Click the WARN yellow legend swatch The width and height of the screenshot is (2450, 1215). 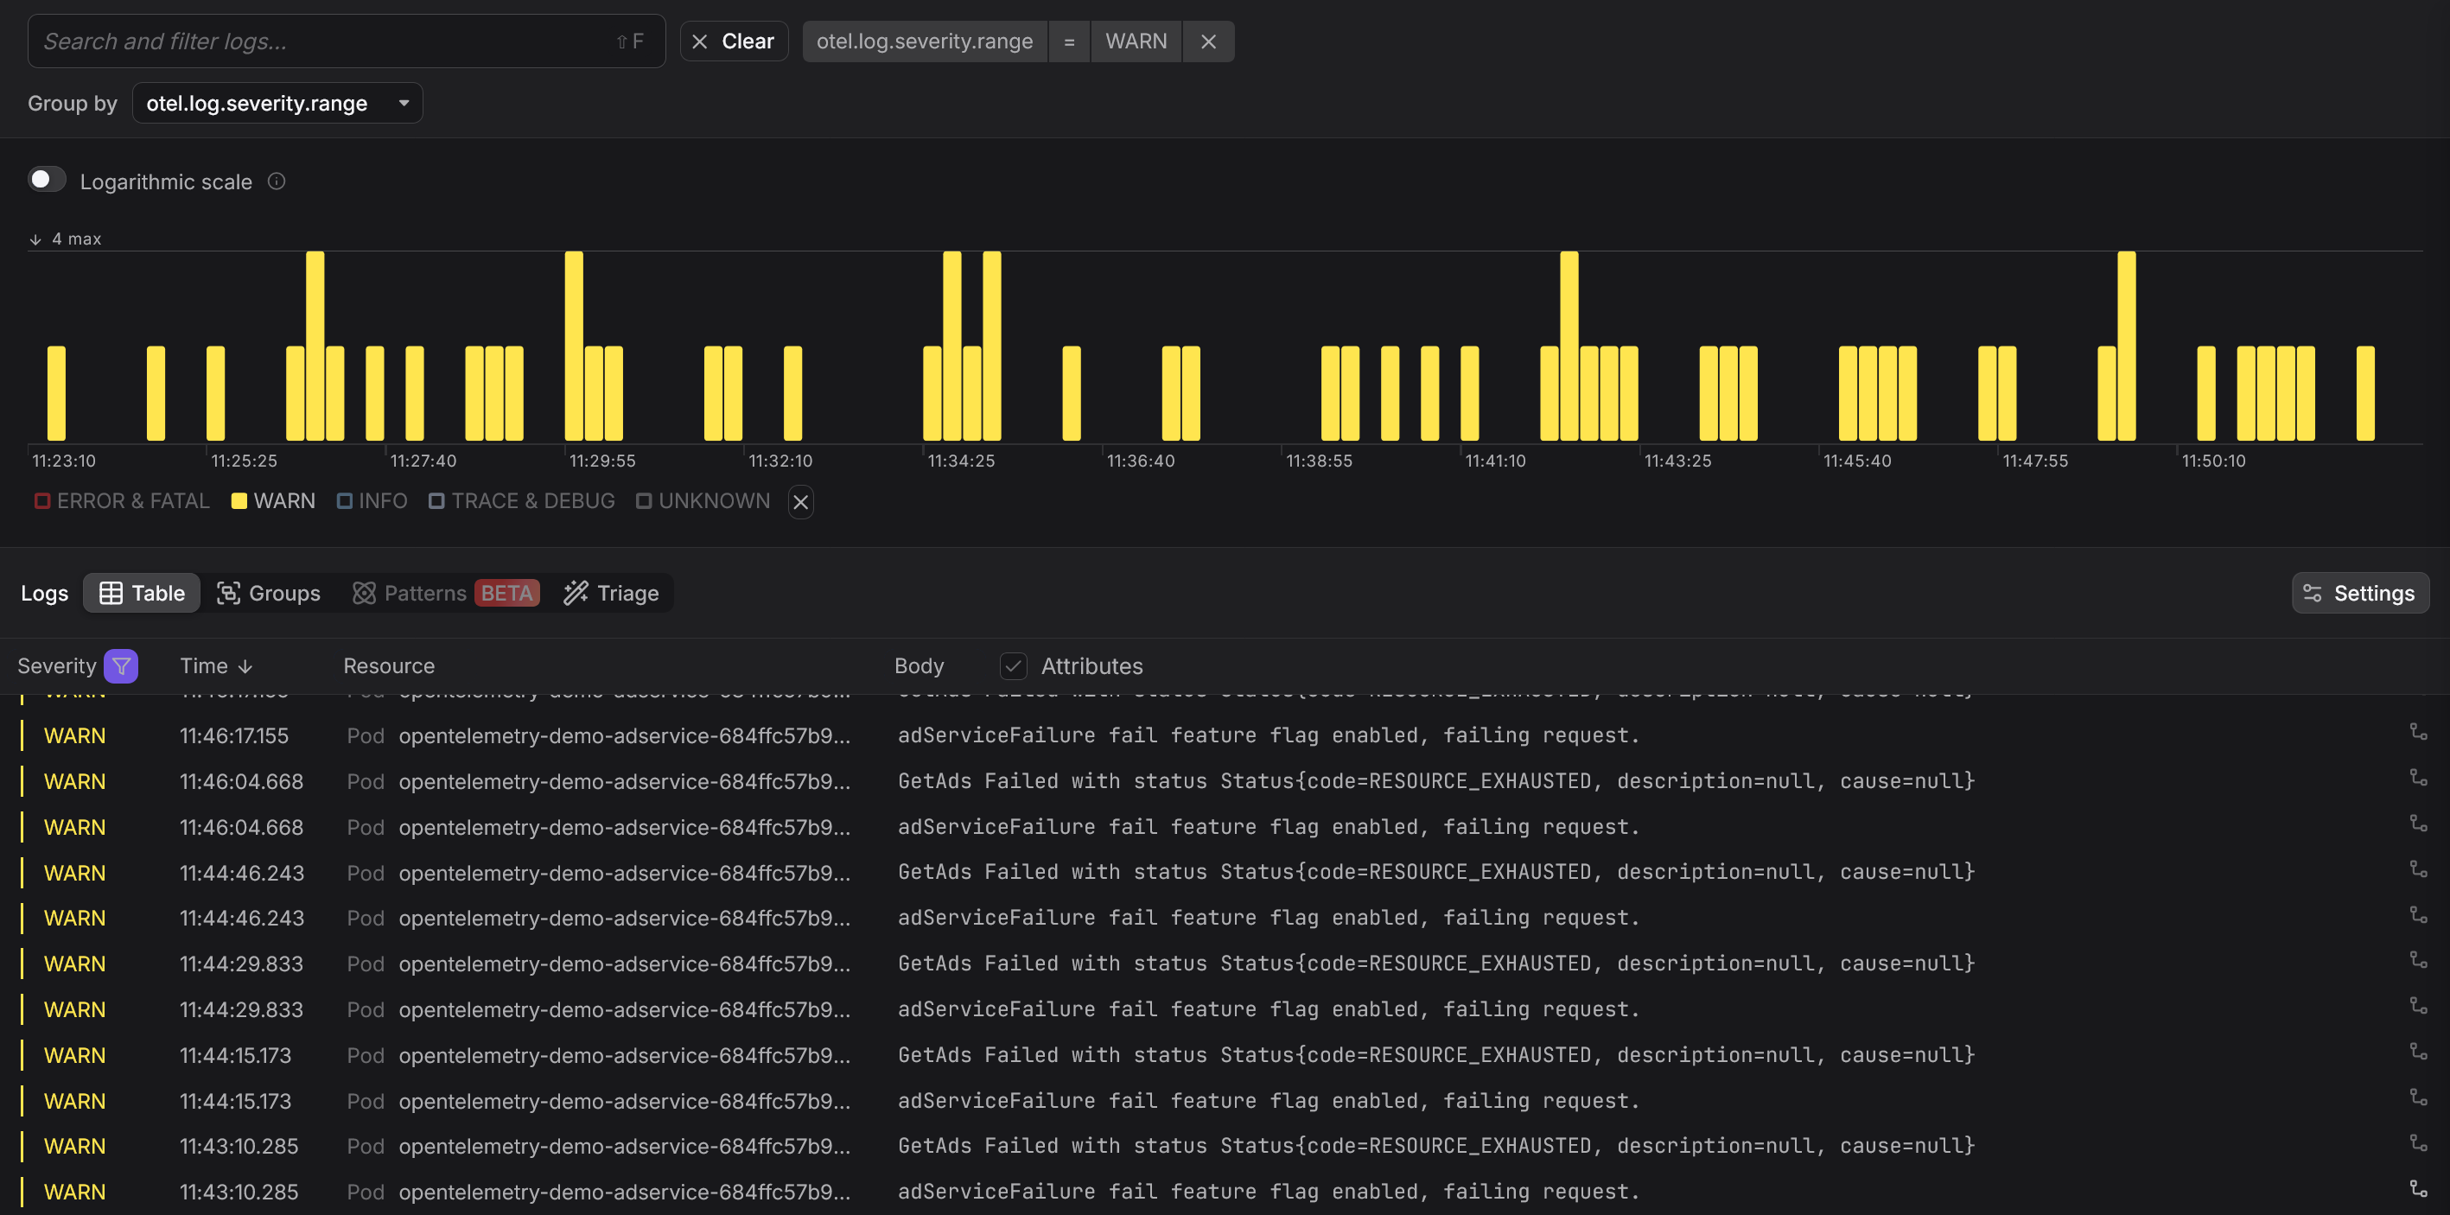coord(239,501)
